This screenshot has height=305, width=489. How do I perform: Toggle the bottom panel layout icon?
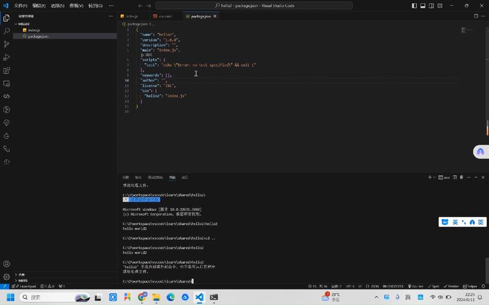422,5
